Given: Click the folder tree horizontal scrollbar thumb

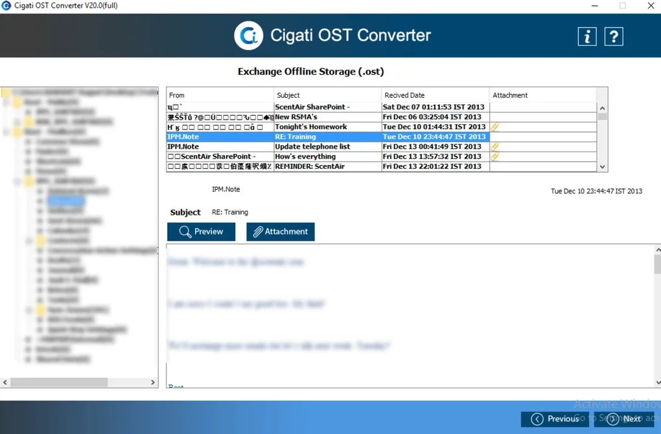Looking at the screenshot, I should pos(59,382).
